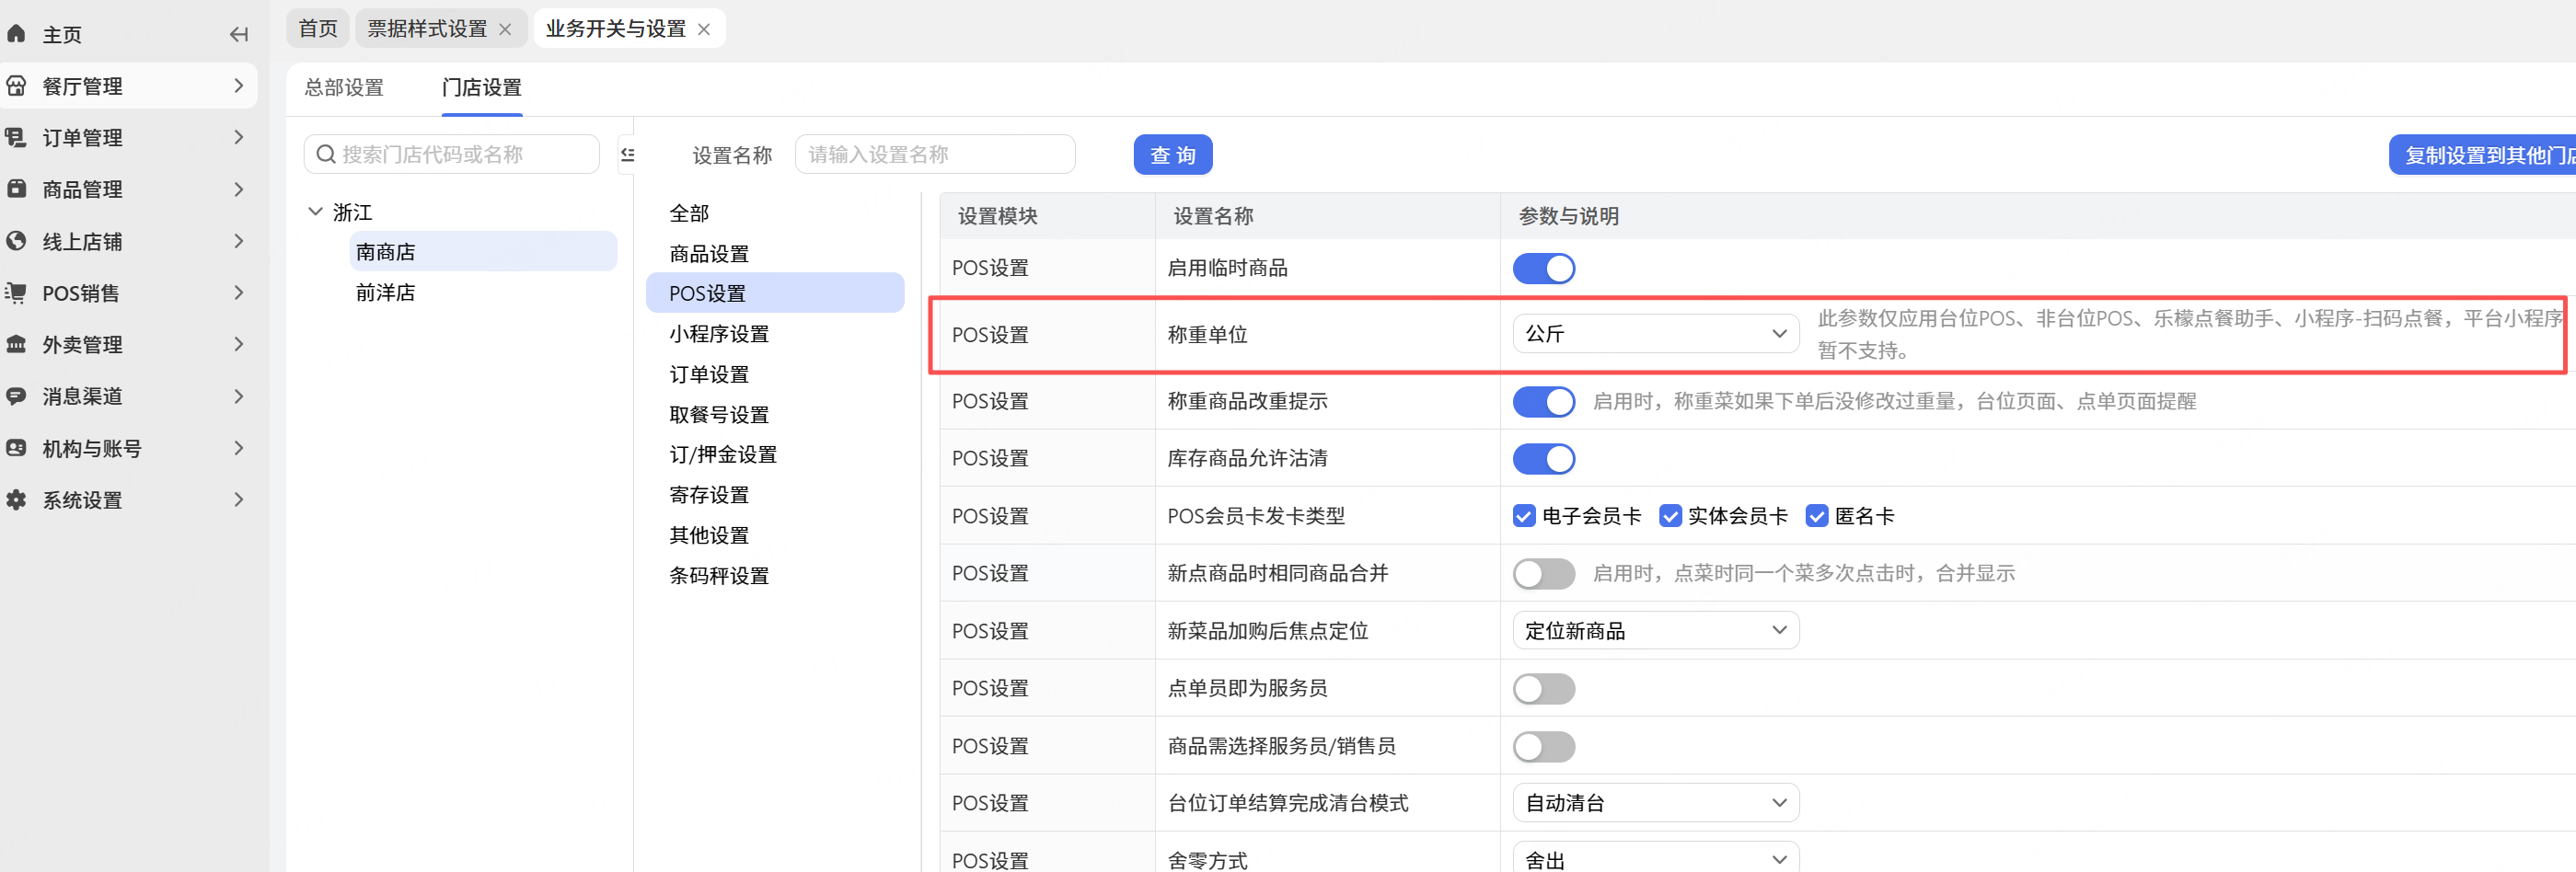The image size is (2576, 872).
Task: Collapse the 浙江 tree node
Action: click(x=315, y=212)
